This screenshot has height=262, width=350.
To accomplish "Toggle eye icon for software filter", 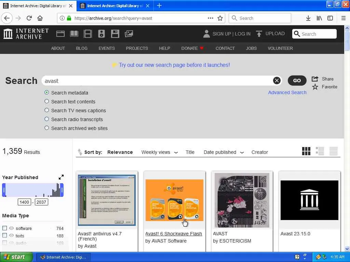I will [11, 228].
